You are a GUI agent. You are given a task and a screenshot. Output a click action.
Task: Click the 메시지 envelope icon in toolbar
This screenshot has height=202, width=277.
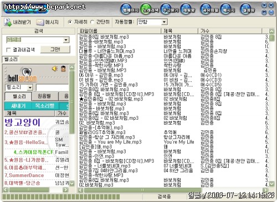click(x=40, y=23)
